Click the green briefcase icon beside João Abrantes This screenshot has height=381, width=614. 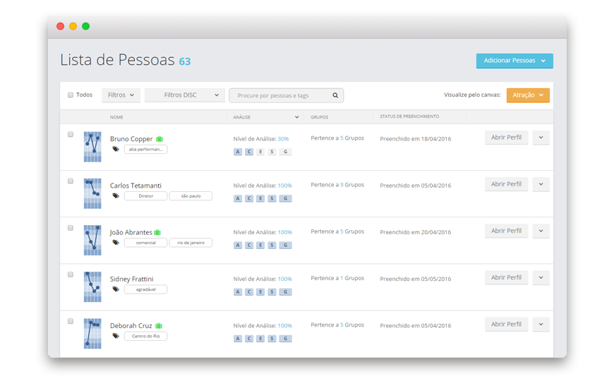click(x=157, y=232)
